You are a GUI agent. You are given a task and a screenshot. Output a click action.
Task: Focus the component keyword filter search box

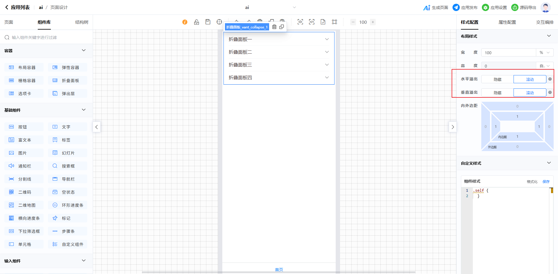[x=46, y=37]
